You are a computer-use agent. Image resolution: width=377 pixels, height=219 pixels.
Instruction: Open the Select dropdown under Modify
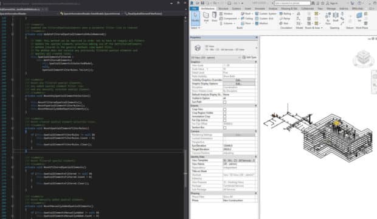coord(195,28)
